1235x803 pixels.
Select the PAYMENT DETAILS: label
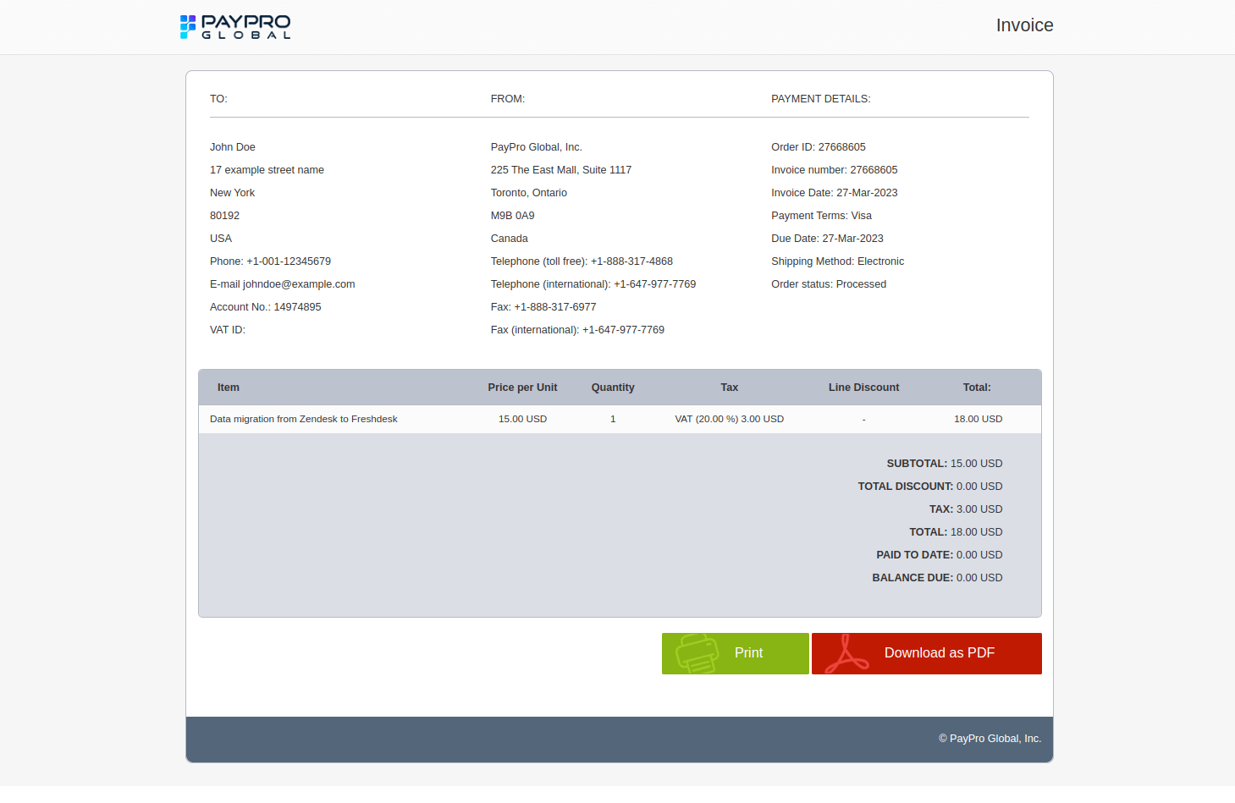[x=820, y=99]
